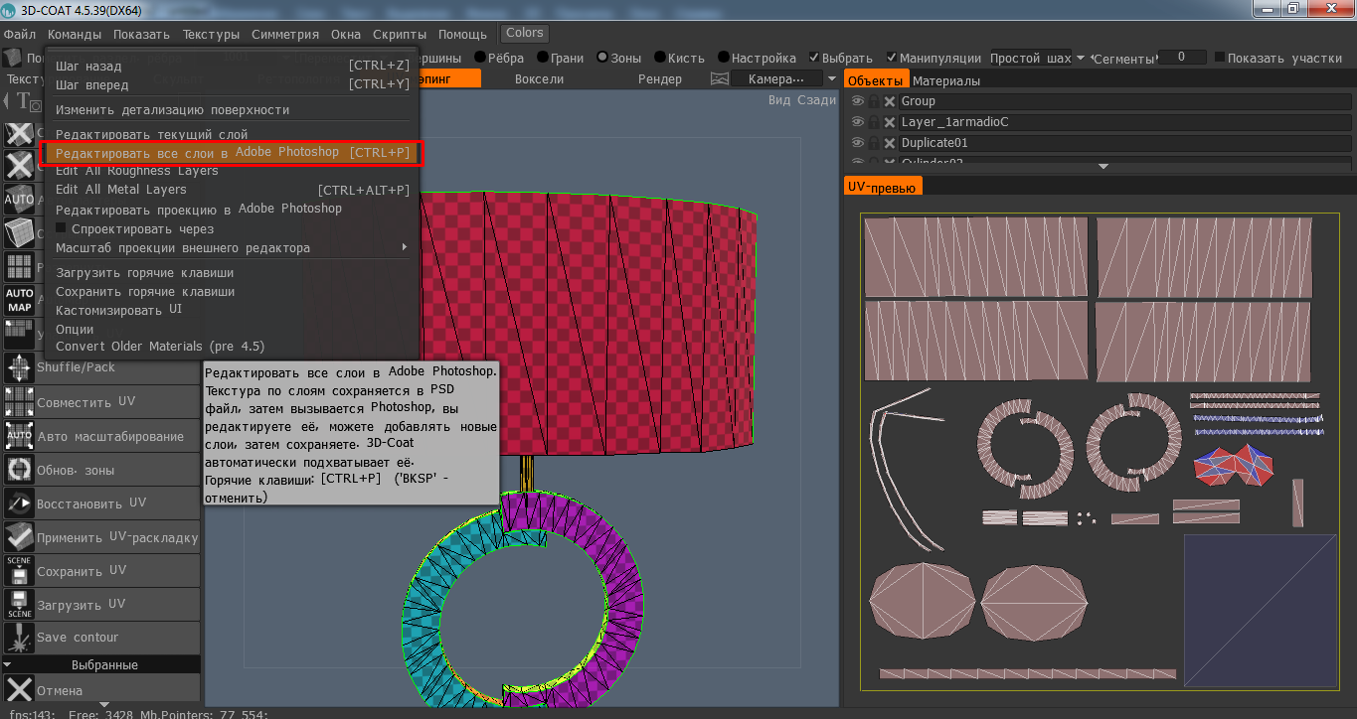The image size is (1357, 719).
Task: Select the Авто масштабирование tool icon
Action: tap(19, 436)
